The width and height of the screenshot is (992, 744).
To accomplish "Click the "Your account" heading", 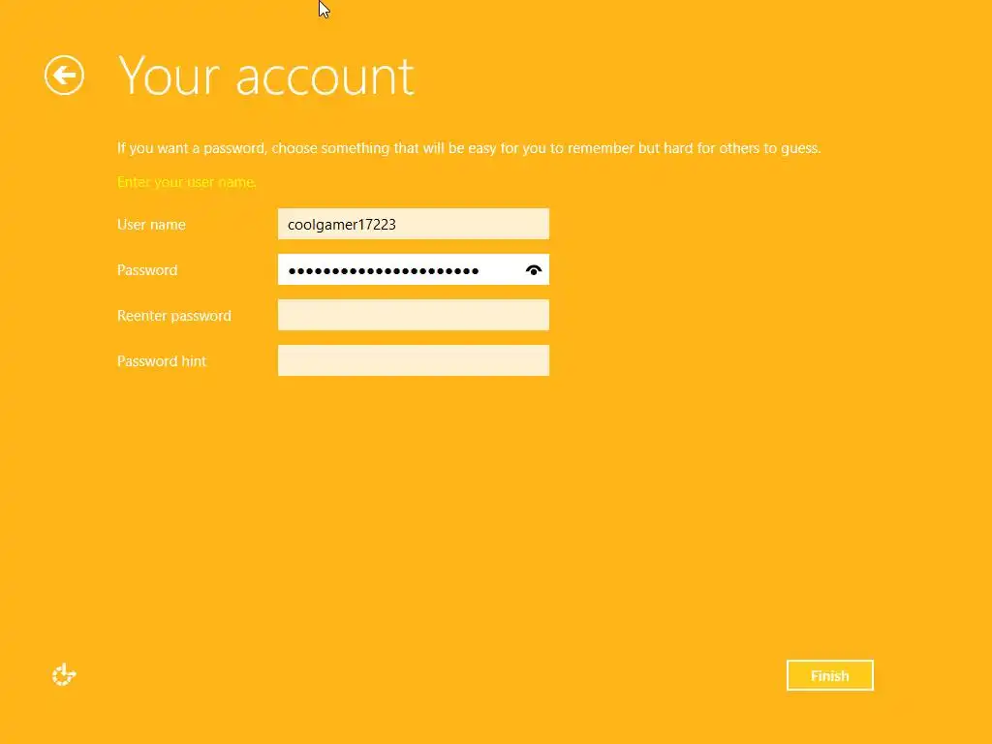I will (x=266, y=76).
